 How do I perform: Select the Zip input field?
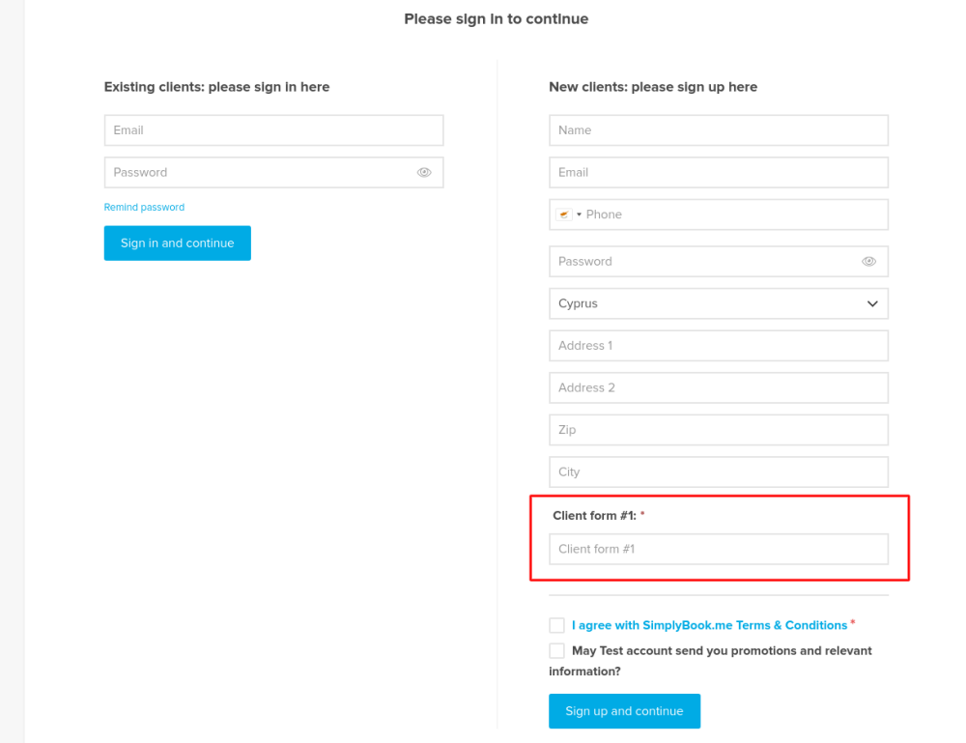(718, 430)
